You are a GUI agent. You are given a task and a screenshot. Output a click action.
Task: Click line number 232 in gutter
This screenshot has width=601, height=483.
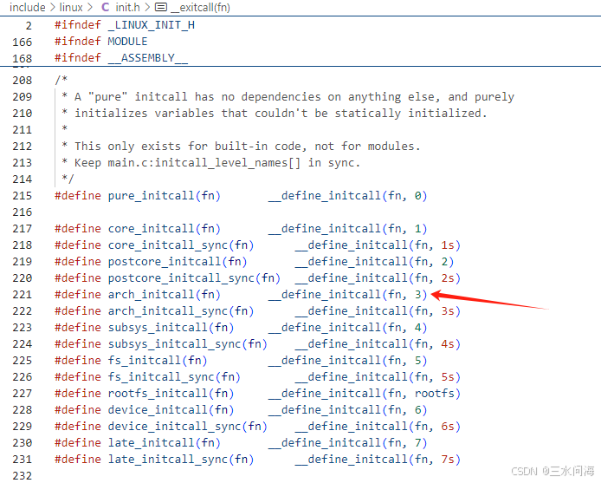23,476
